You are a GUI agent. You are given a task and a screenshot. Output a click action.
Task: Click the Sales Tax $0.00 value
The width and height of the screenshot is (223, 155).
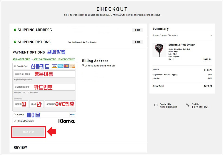pyautogui.click(x=210, y=79)
